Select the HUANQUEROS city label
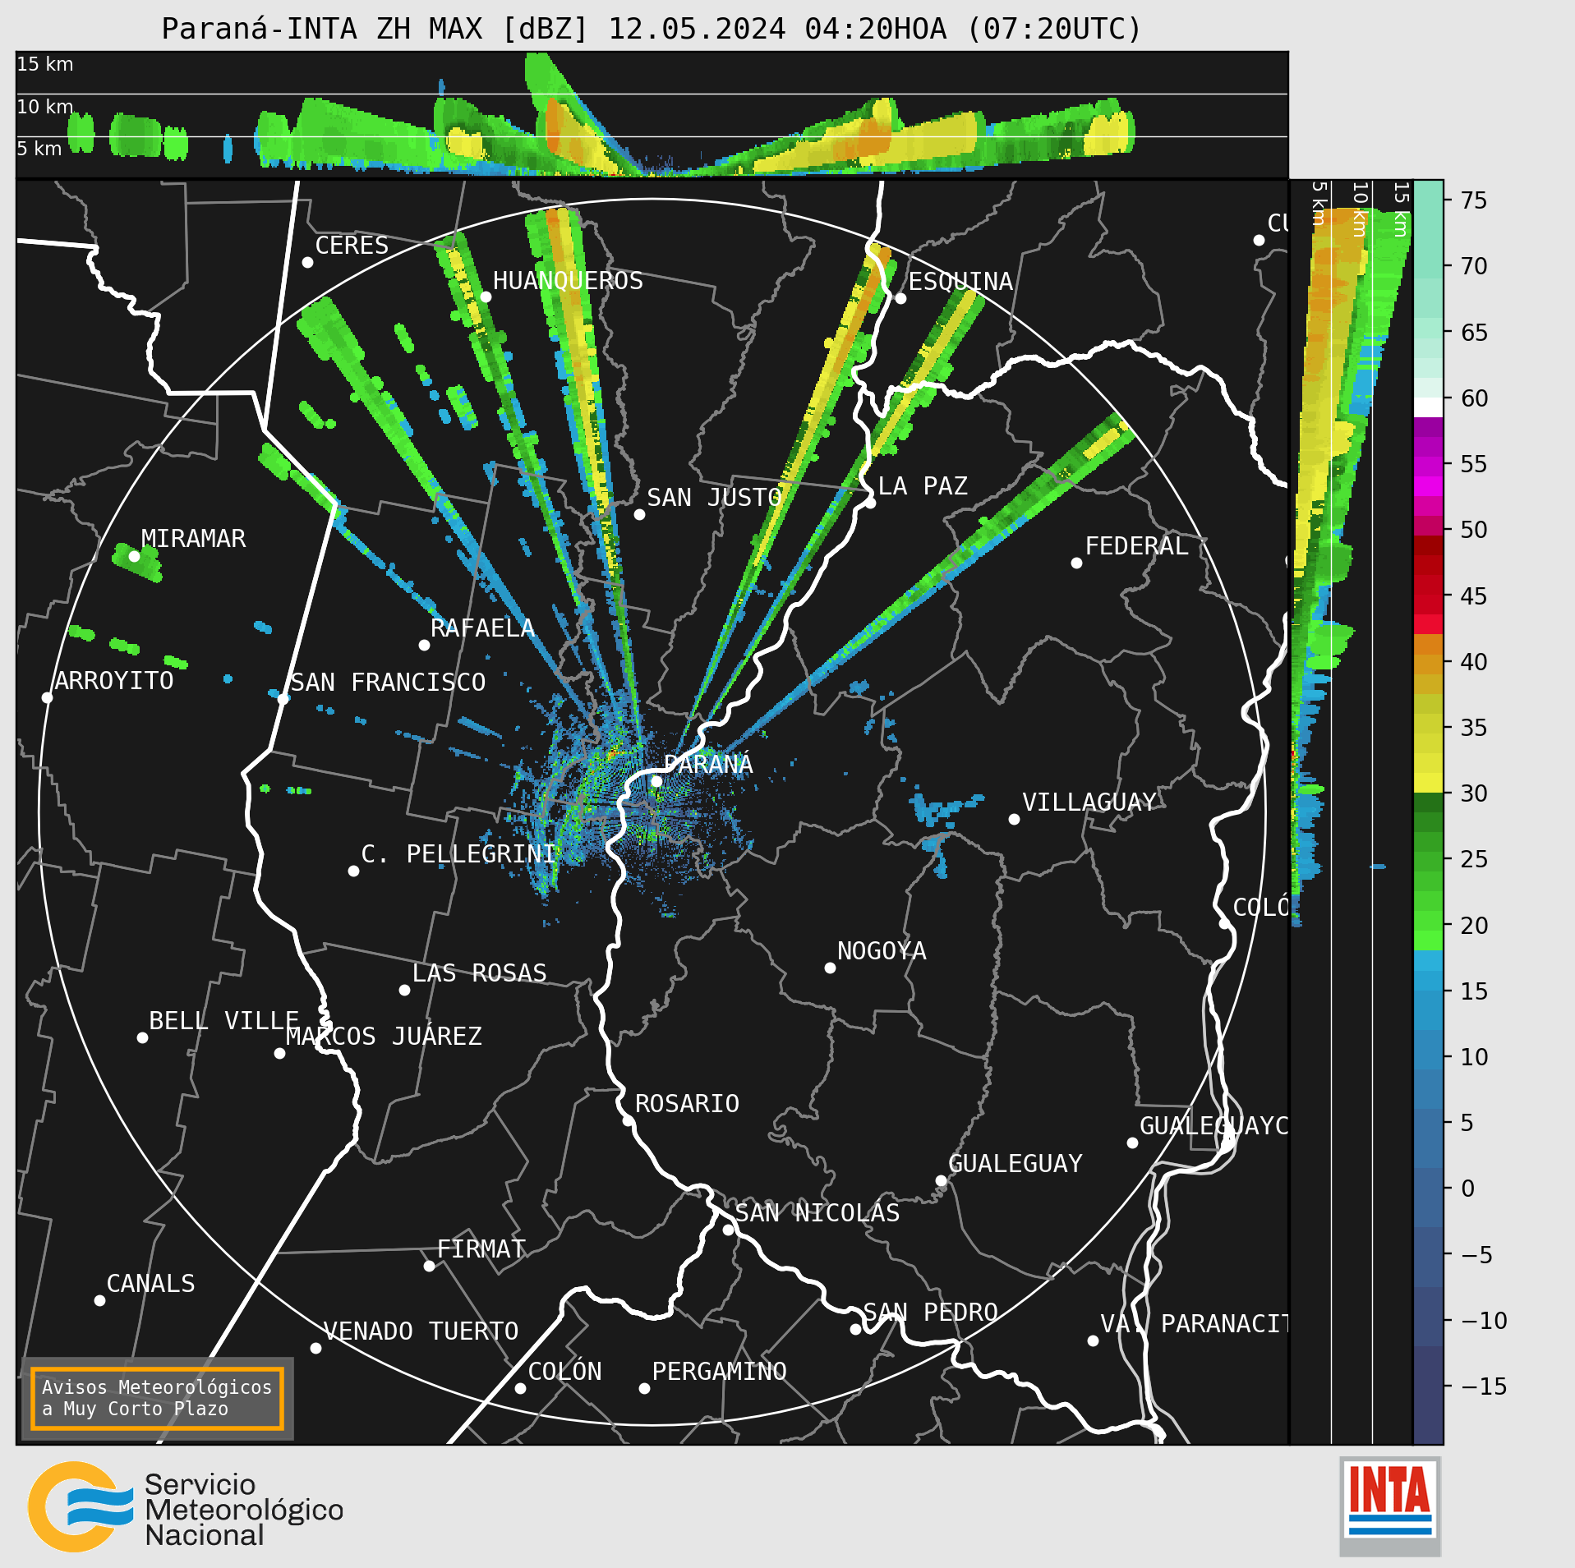Screen dimensions: 1575x1568 tap(568, 280)
